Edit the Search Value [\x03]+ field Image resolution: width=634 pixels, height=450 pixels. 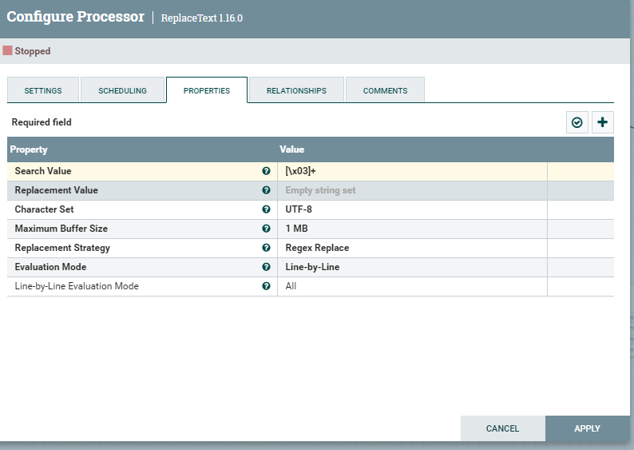click(x=412, y=171)
